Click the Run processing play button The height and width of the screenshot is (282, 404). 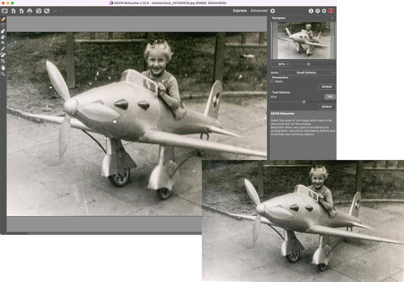point(273,11)
